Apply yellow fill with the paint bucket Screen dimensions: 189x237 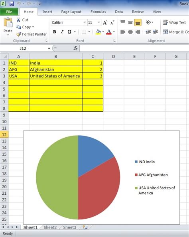tap(98, 32)
